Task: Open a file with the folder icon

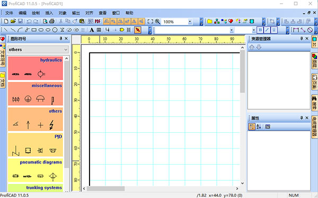Action: pos(13,21)
